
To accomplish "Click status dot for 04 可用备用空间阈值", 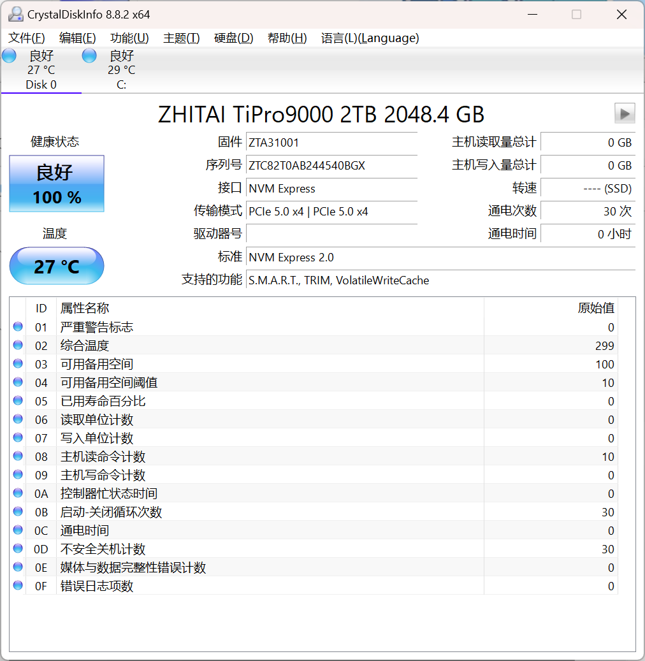I will [x=18, y=382].
